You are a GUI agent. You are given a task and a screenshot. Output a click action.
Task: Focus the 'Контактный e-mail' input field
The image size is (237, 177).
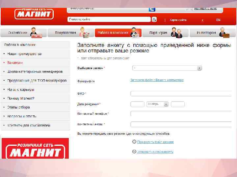(181, 124)
